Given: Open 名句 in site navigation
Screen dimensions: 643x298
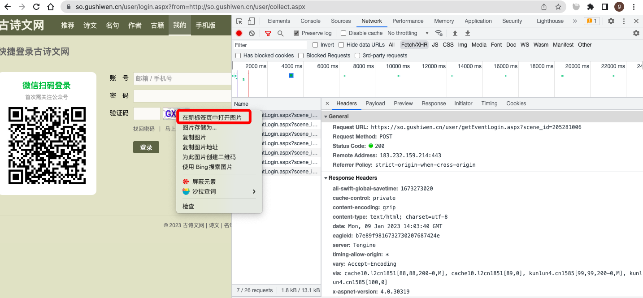Looking at the screenshot, I should pyautogui.click(x=113, y=26).
